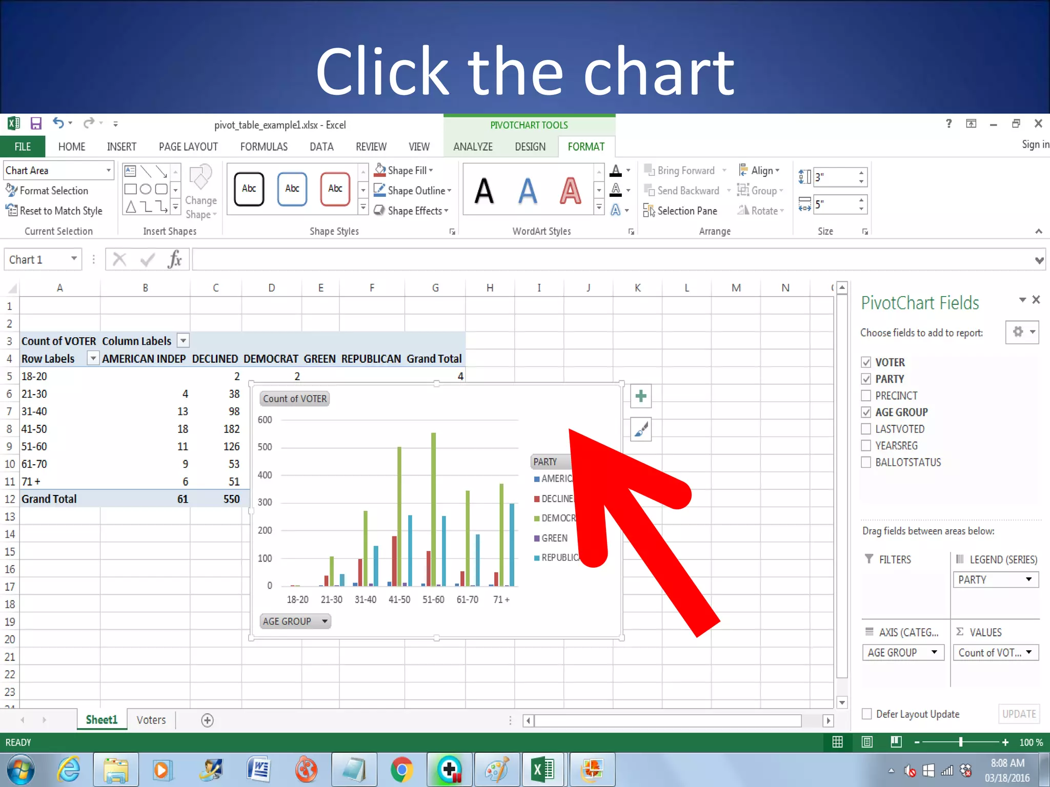This screenshot has height=787, width=1050.
Task: Check the PRECINCT field checkbox
Action: (x=866, y=396)
